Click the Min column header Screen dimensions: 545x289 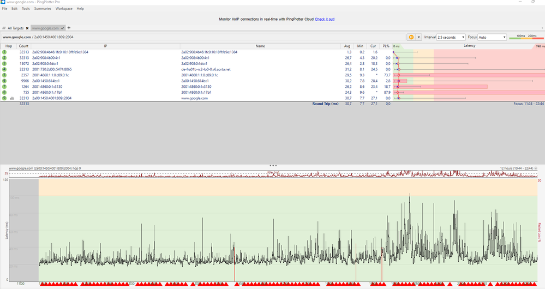pyautogui.click(x=360, y=46)
